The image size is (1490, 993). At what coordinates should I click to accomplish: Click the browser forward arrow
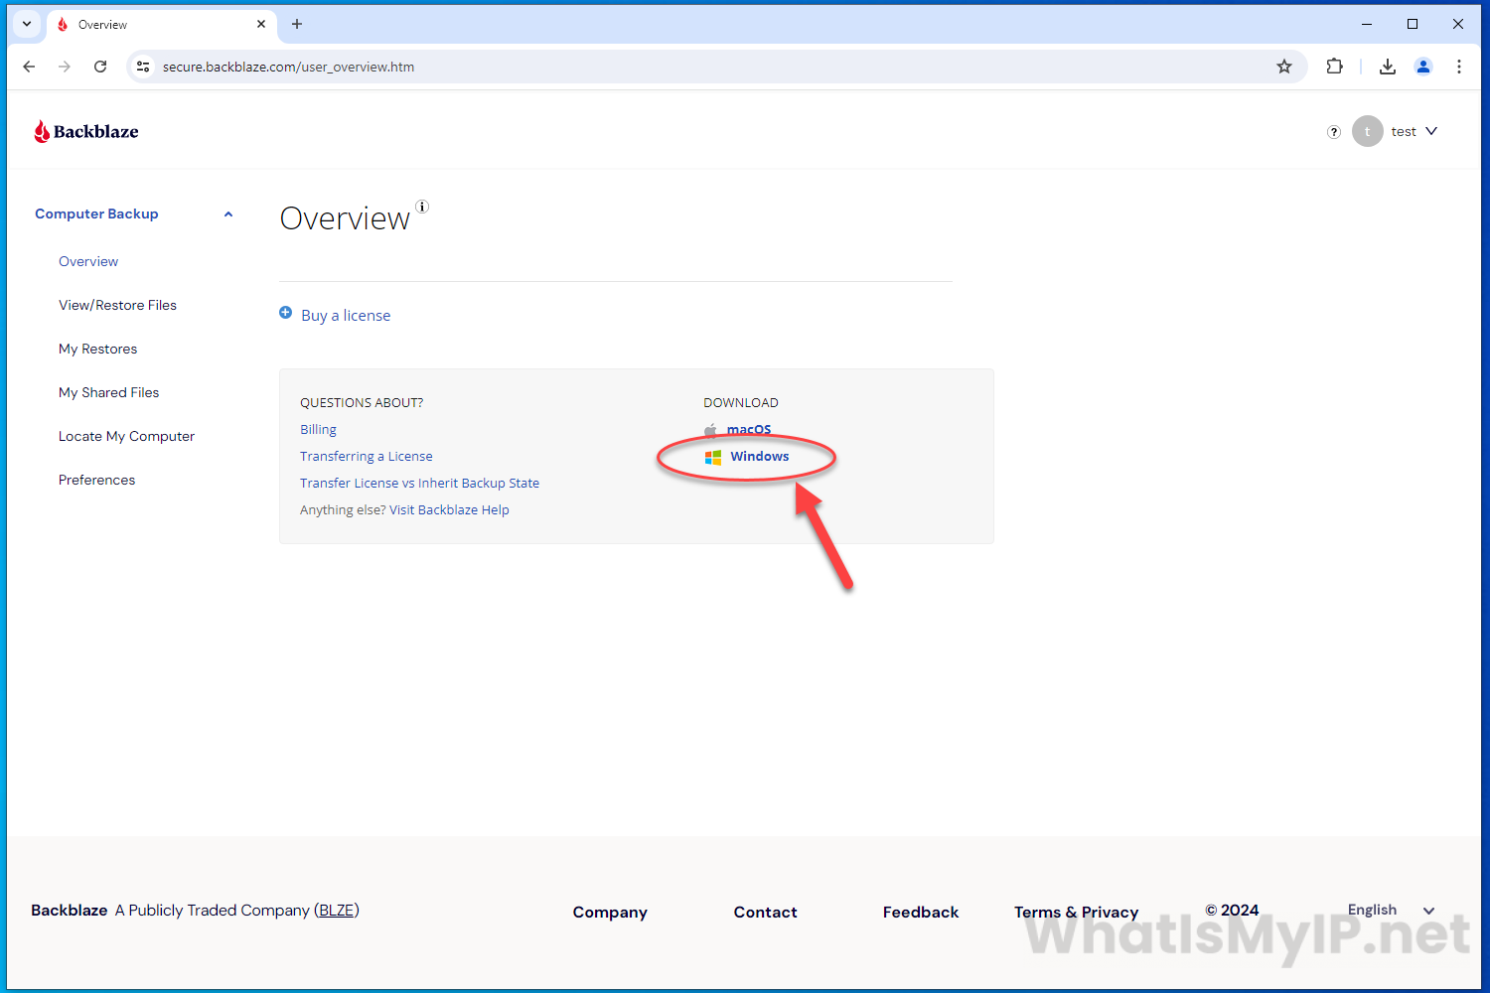(x=65, y=67)
